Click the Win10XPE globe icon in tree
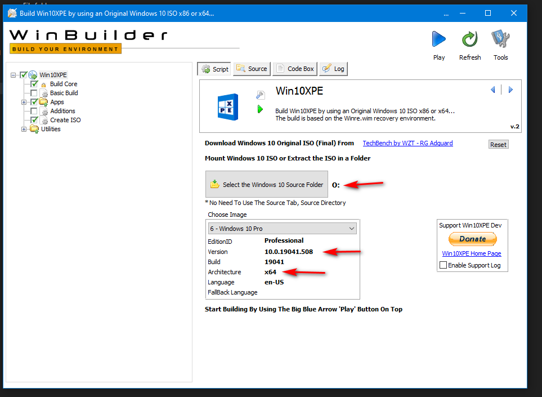Screen dimensions: 542x397 click(33, 75)
